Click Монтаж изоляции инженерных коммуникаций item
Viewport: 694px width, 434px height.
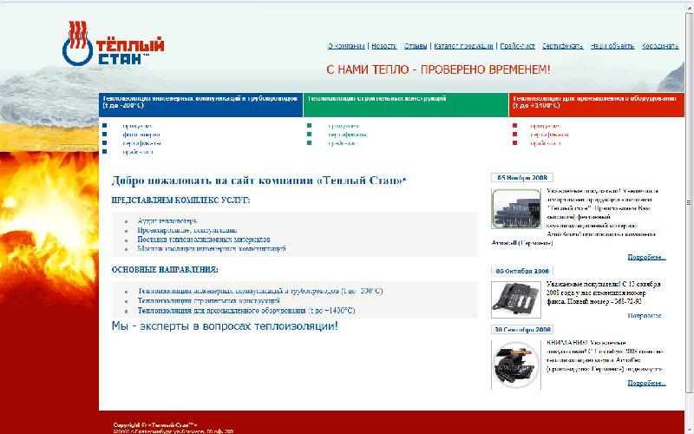(x=212, y=249)
